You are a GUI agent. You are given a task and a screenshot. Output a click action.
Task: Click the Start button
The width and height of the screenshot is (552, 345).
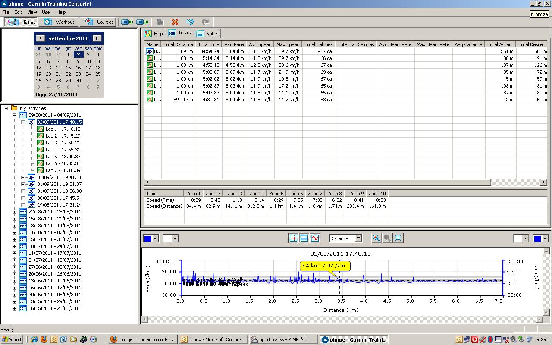coord(12,339)
